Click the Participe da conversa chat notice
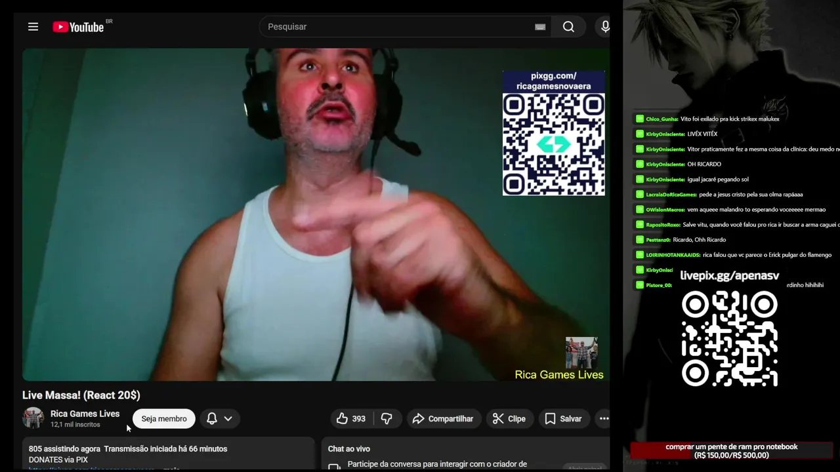Screen dimensions: 840x472 point(437,464)
